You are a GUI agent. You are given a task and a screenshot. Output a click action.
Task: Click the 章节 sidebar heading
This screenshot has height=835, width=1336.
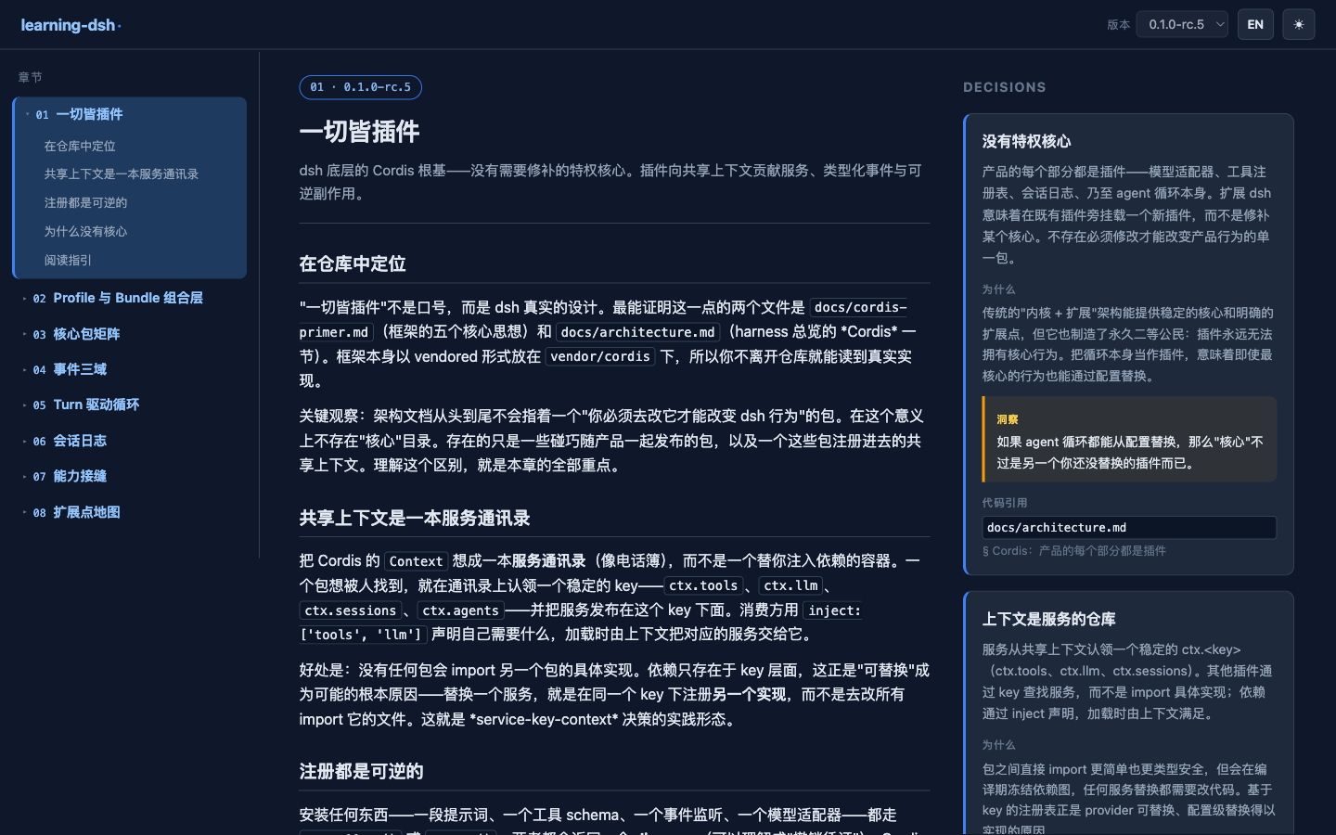[x=30, y=77]
